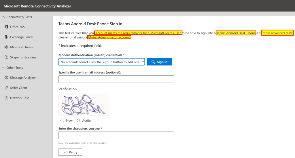Click the Exchange Server icon
Image resolution: width=295 pixels, height=158 pixels.
coord(6,37)
